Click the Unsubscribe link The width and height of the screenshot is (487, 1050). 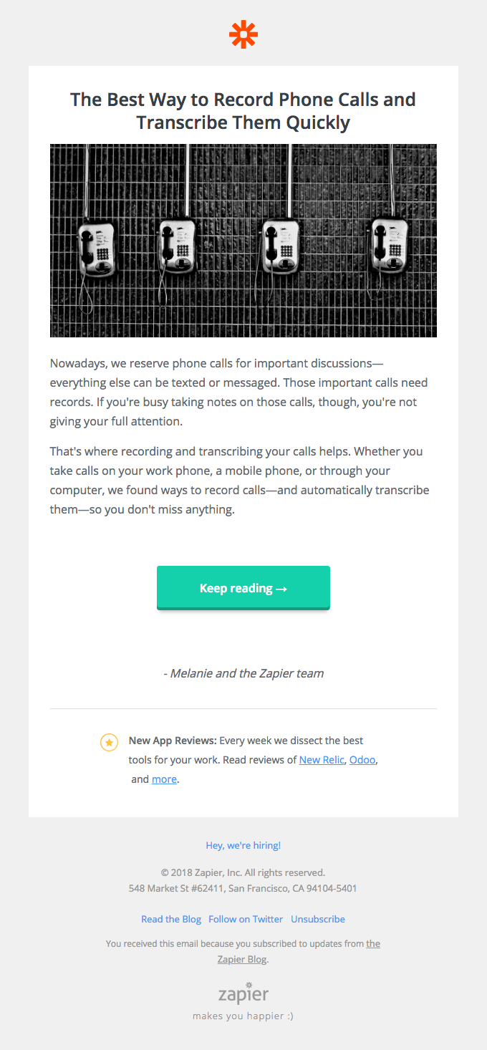click(318, 919)
